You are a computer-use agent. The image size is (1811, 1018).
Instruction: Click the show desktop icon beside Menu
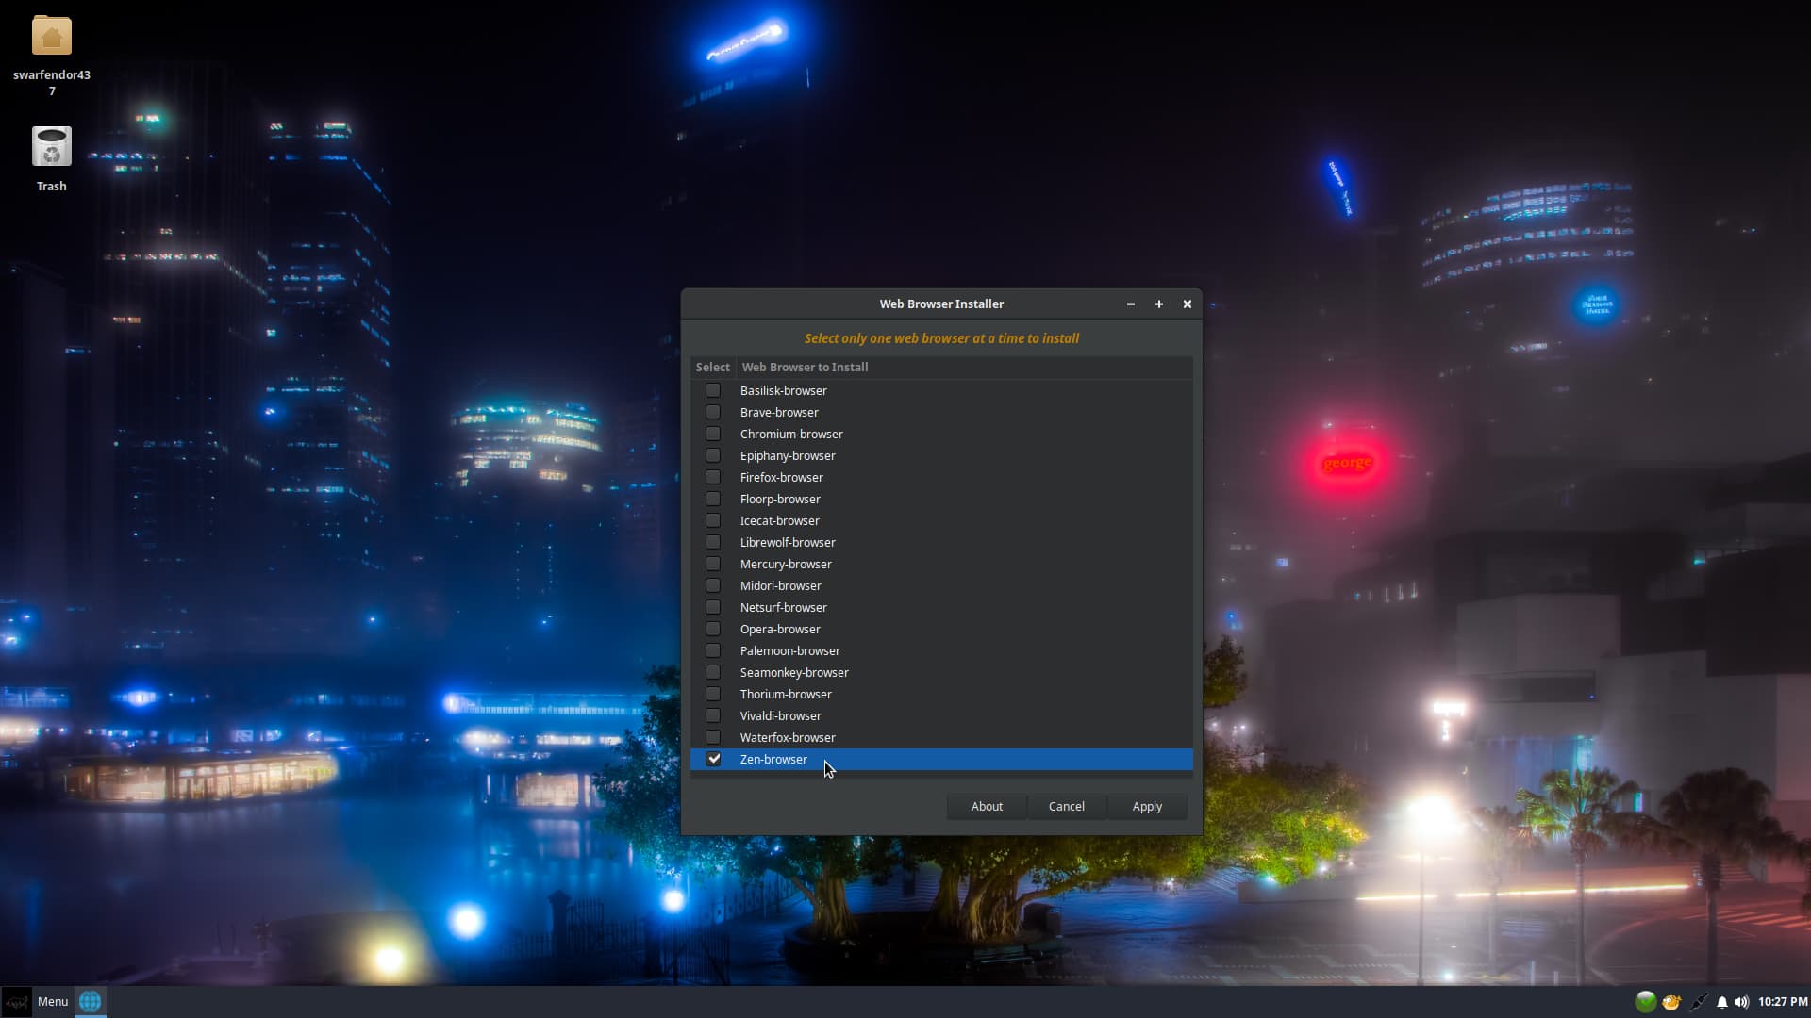(x=16, y=1002)
